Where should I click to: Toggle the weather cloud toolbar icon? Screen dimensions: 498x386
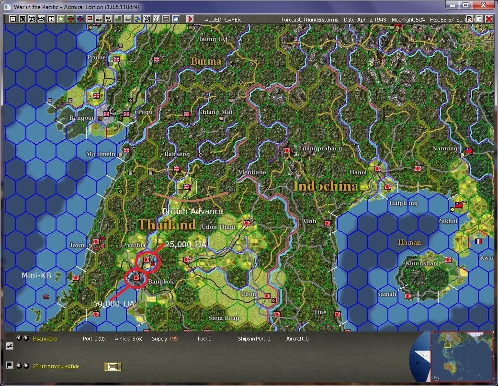click(175, 19)
